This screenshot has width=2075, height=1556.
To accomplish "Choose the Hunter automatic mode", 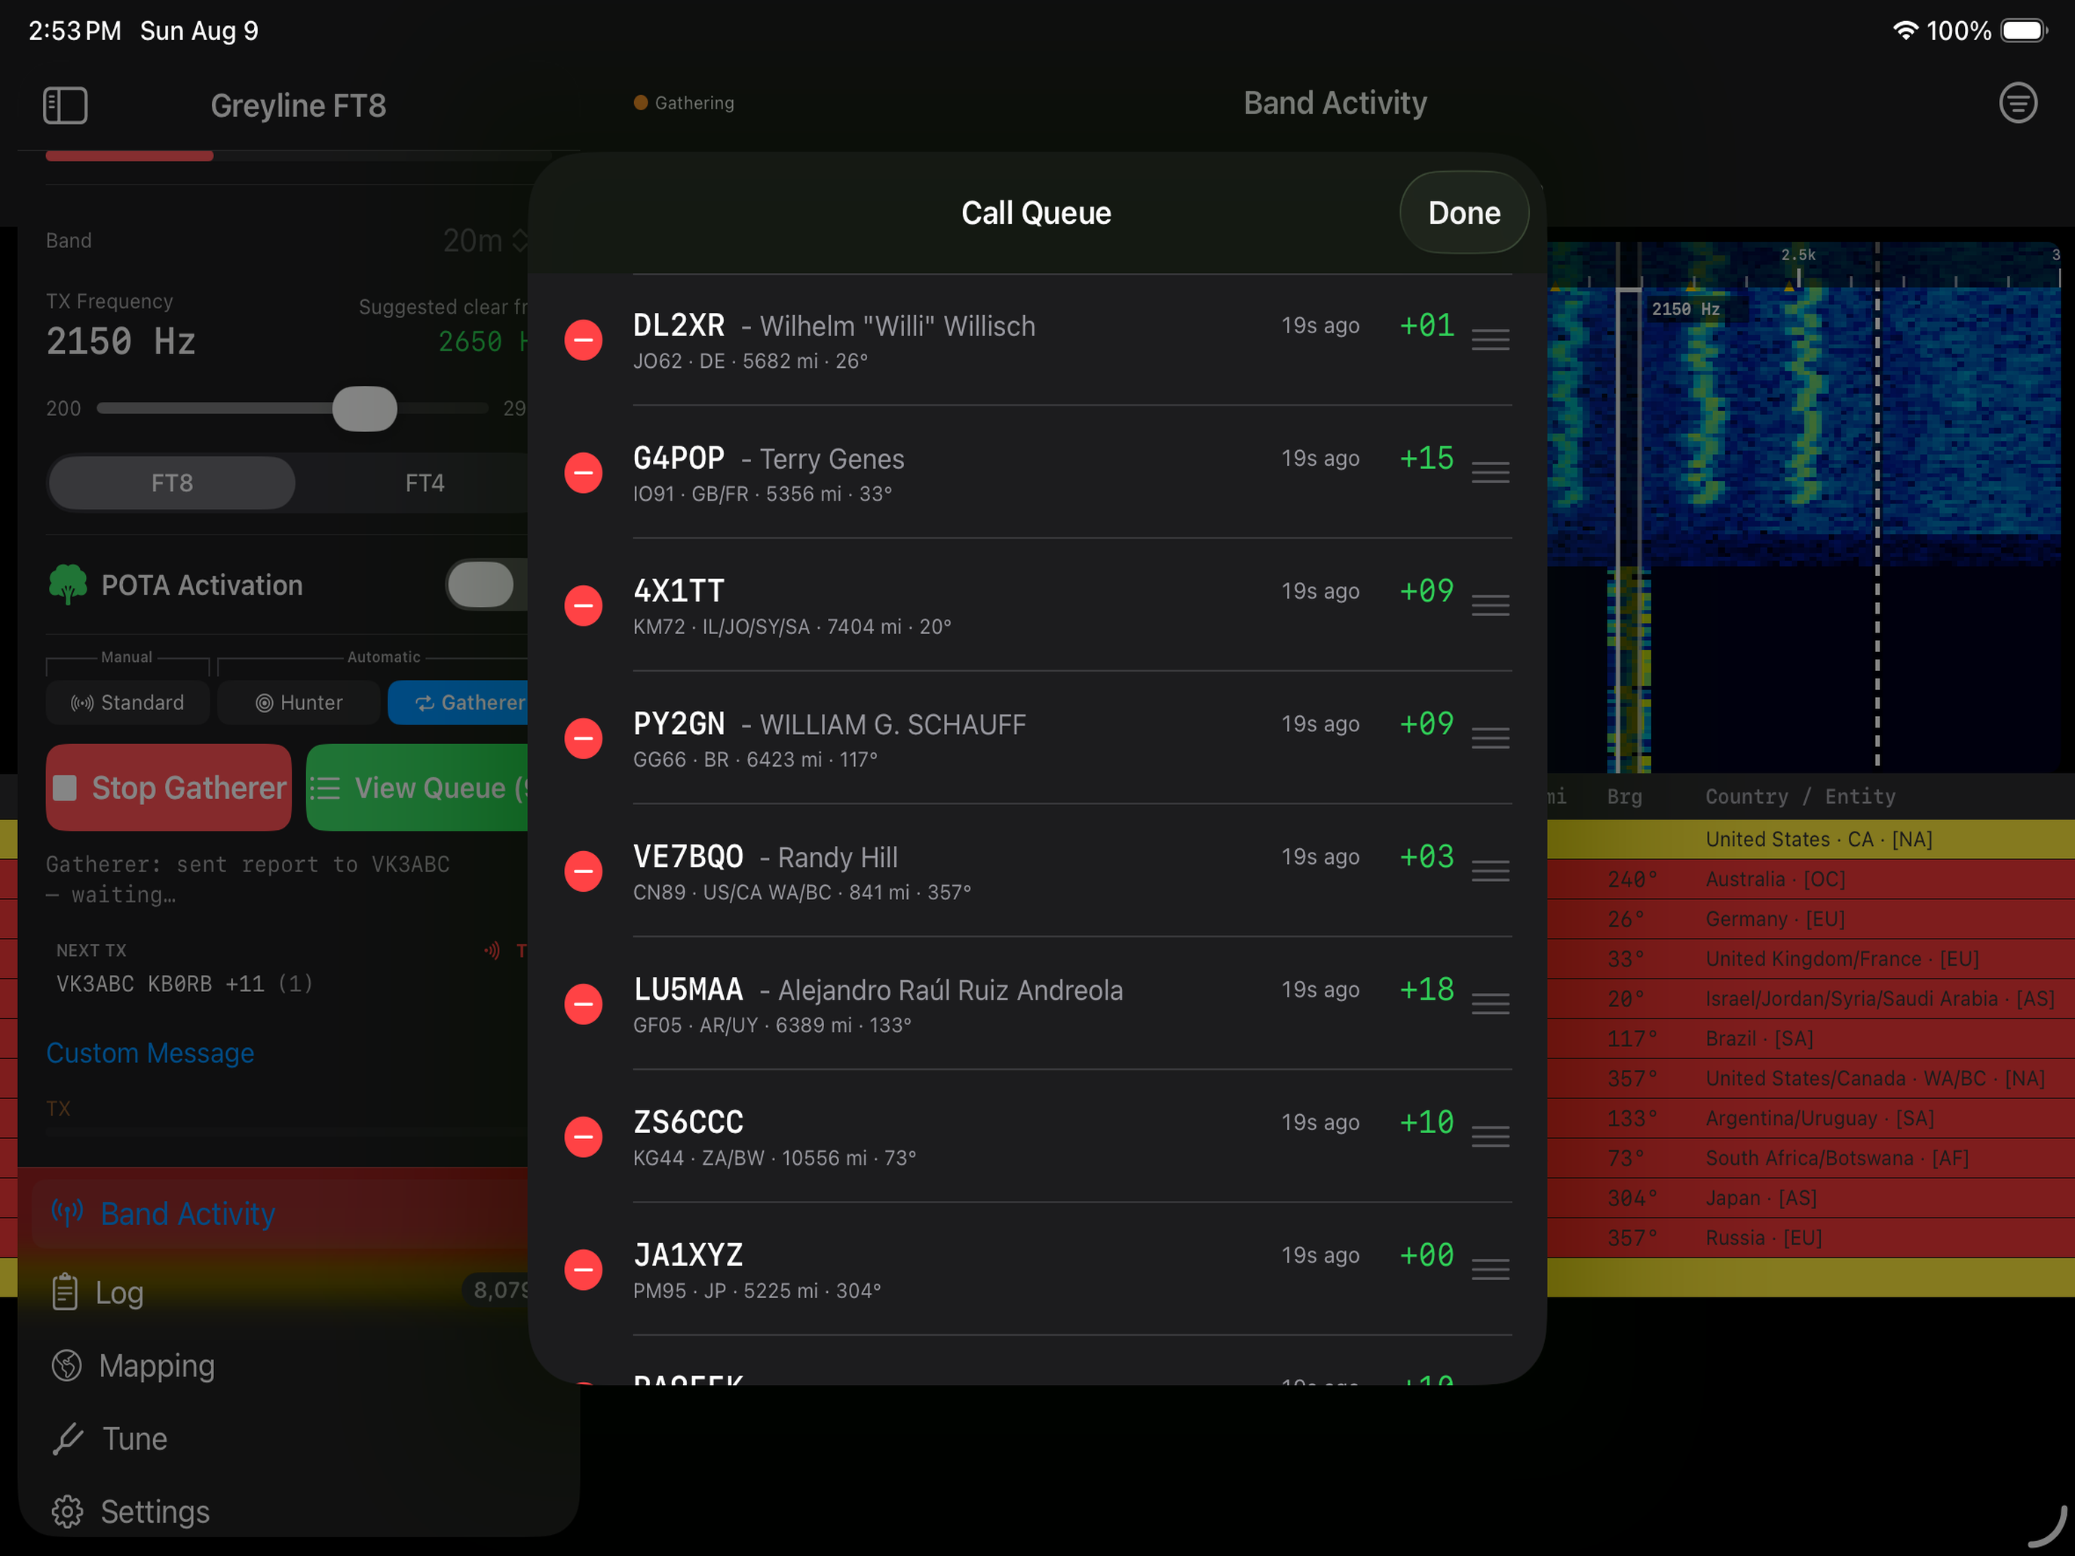I will pyautogui.click(x=299, y=703).
